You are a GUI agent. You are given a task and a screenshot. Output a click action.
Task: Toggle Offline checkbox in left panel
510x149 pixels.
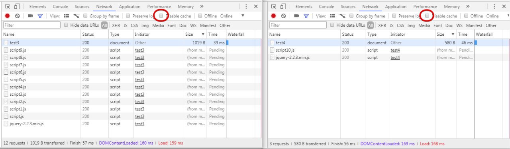(x=200, y=16)
